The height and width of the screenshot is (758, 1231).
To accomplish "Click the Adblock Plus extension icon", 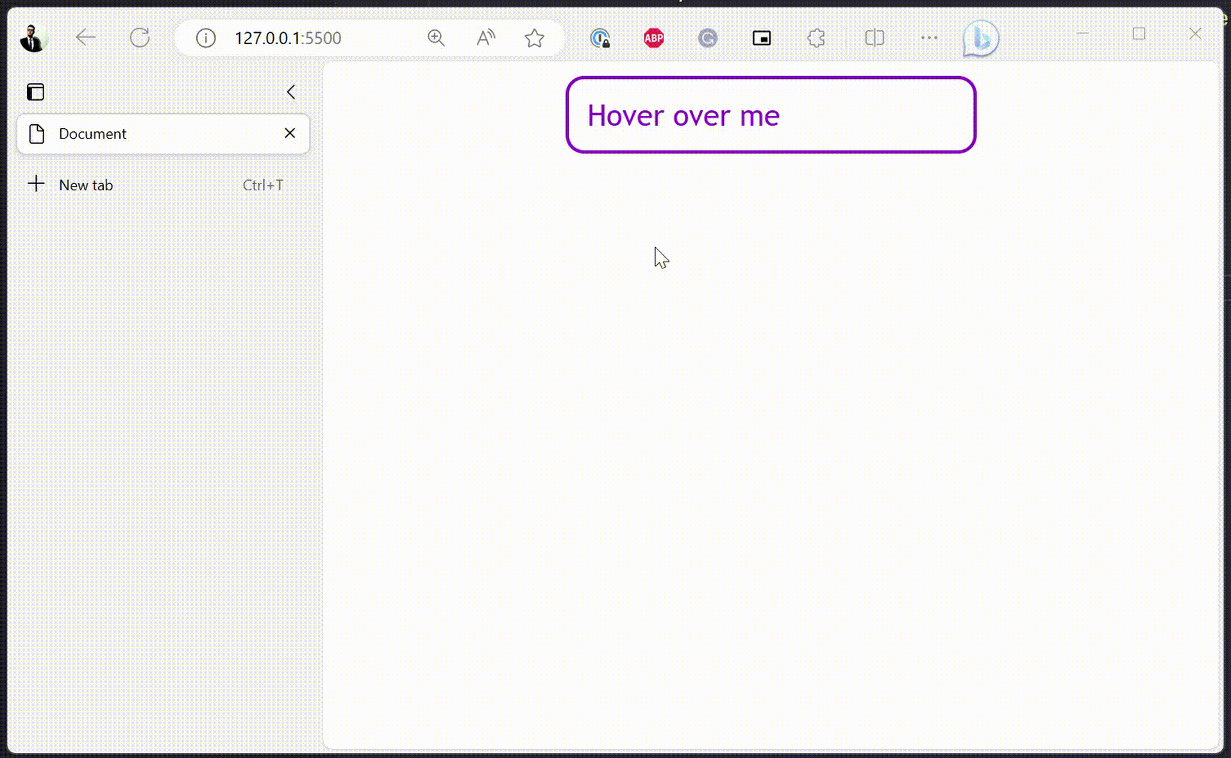I will point(653,38).
